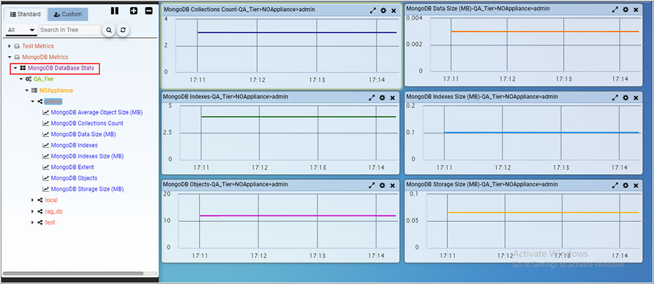The height and width of the screenshot is (284, 654).
Task: Close the MongoDB Storage Size (MB) chart
Action: pyautogui.click(x=636, y=186)
